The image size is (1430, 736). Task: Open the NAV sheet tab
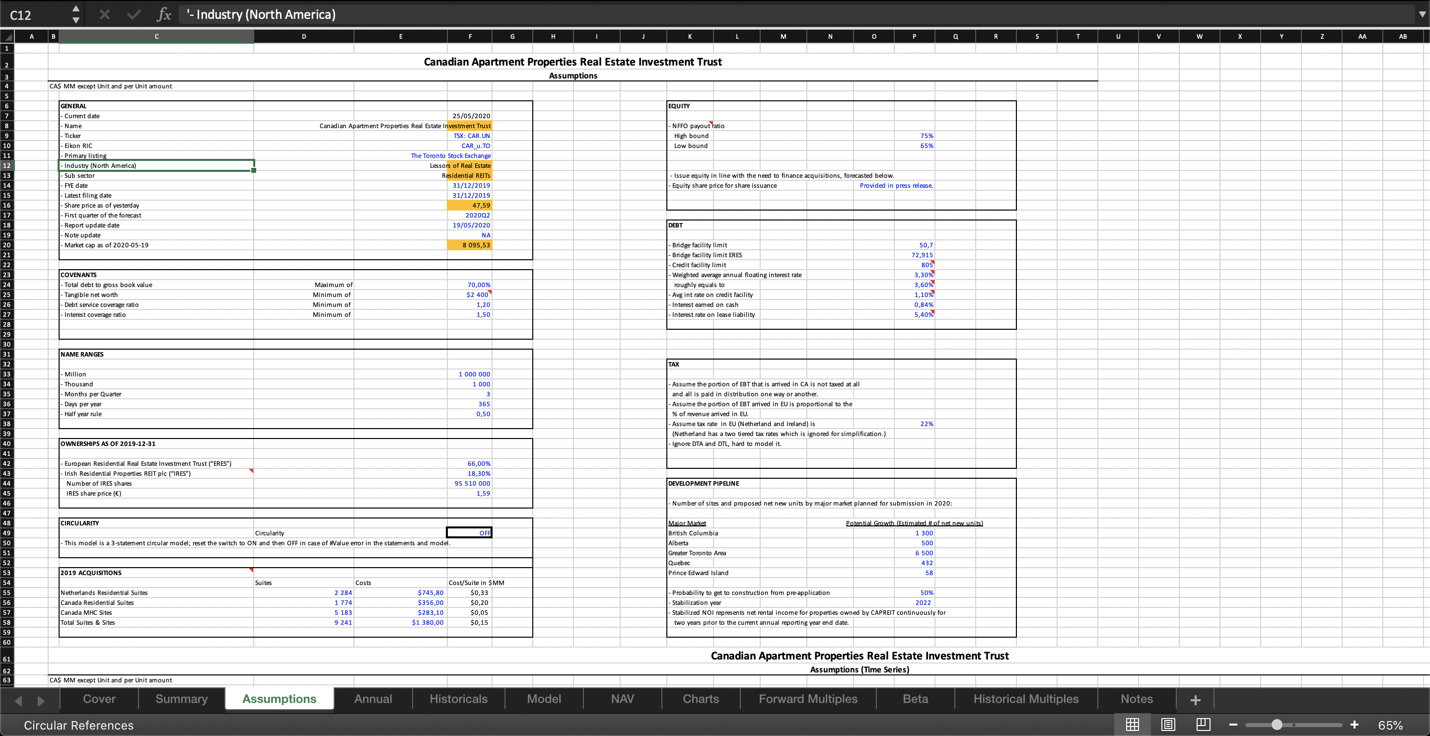(x=622, y=699)
